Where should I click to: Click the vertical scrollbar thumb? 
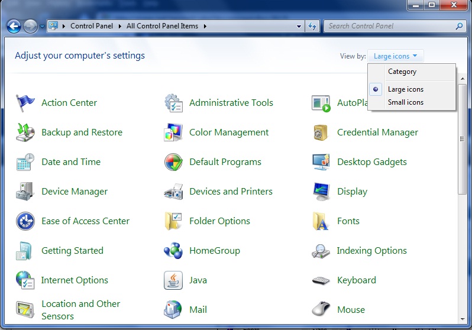pyautogui.click(x=462, y=139)
